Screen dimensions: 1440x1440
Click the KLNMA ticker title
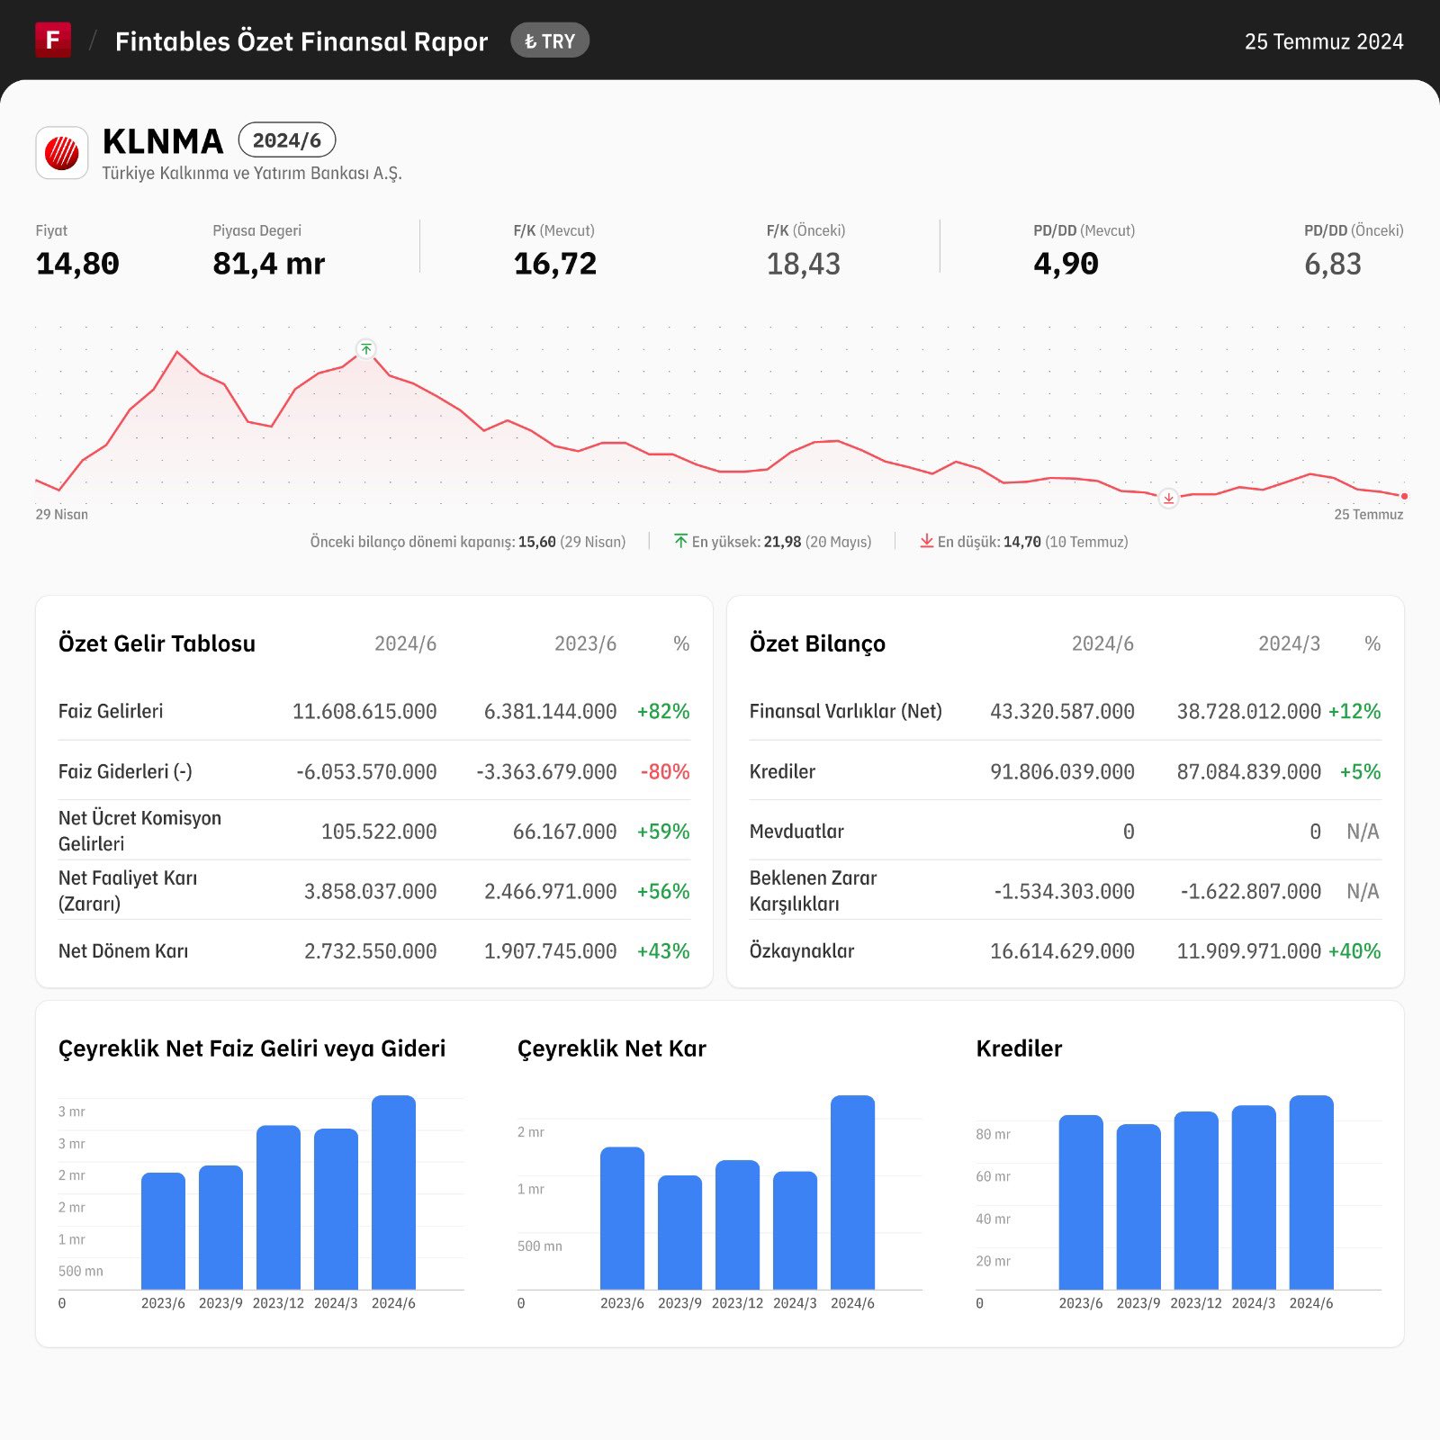(x=163, y=141)
